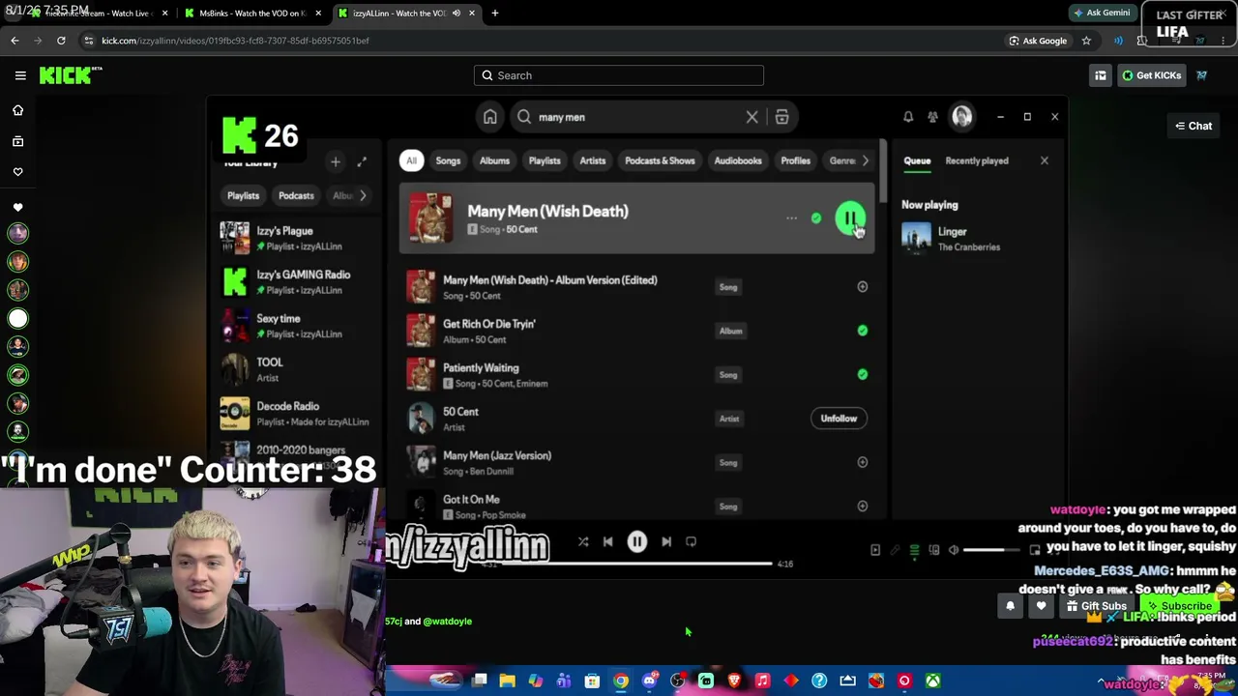Show more filter chips with right arrow
Screen dimensions: 1238x696
(866, 160)
